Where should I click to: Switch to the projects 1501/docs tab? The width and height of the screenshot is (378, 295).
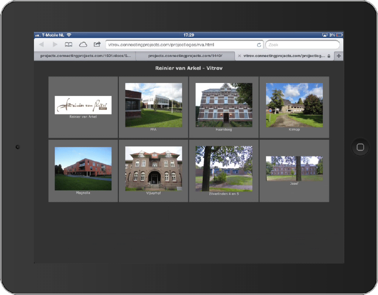(85, 56)
